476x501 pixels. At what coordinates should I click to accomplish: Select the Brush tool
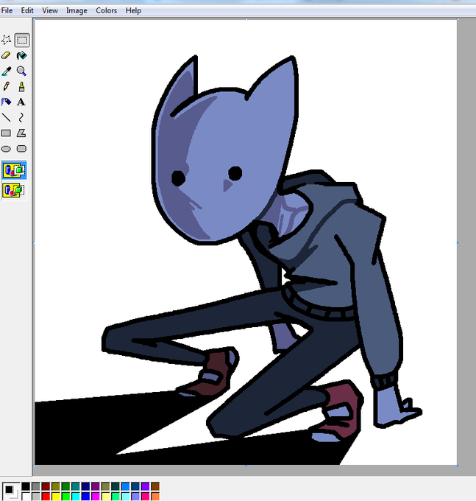click(x=21, y=86)
